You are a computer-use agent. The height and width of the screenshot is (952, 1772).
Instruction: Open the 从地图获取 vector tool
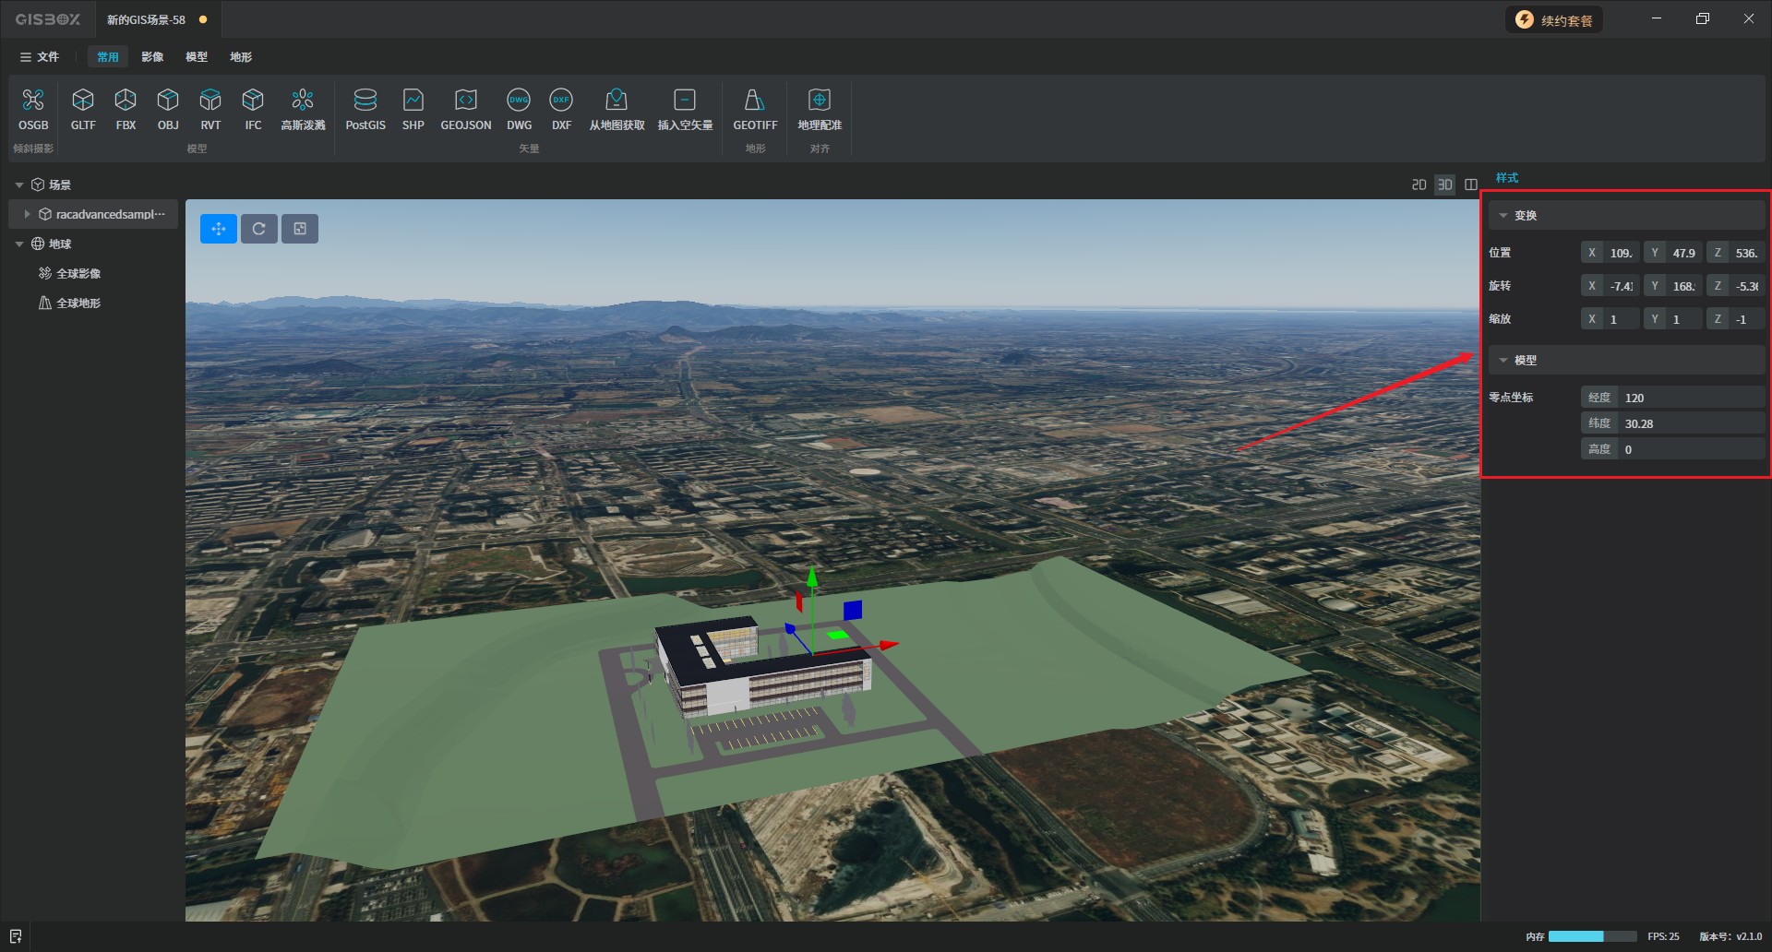coord(617,100)
